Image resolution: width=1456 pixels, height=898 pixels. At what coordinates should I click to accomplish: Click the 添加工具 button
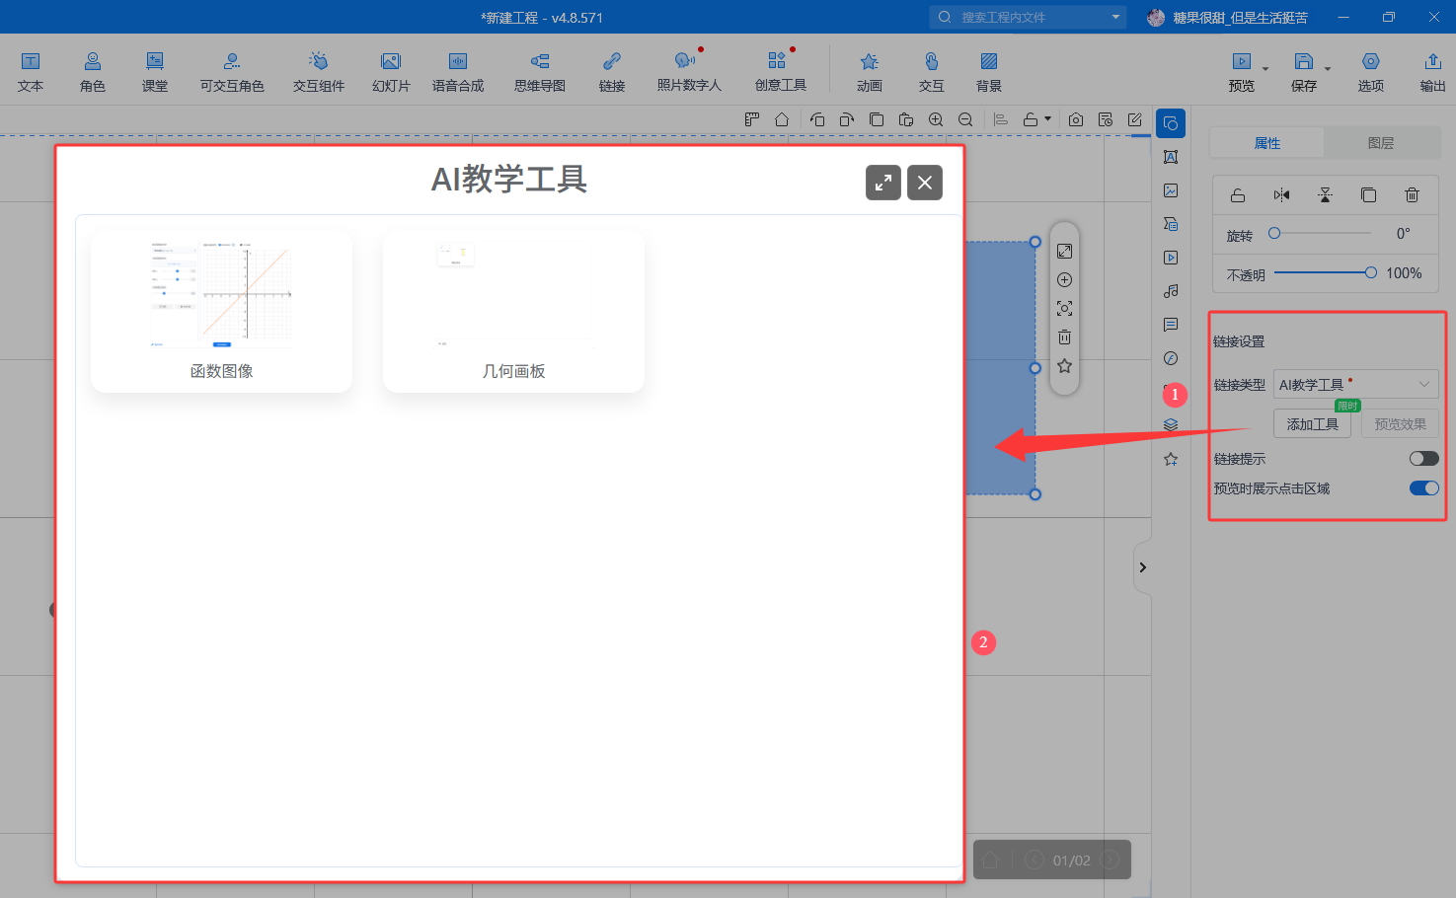[x=1312, y=424]
